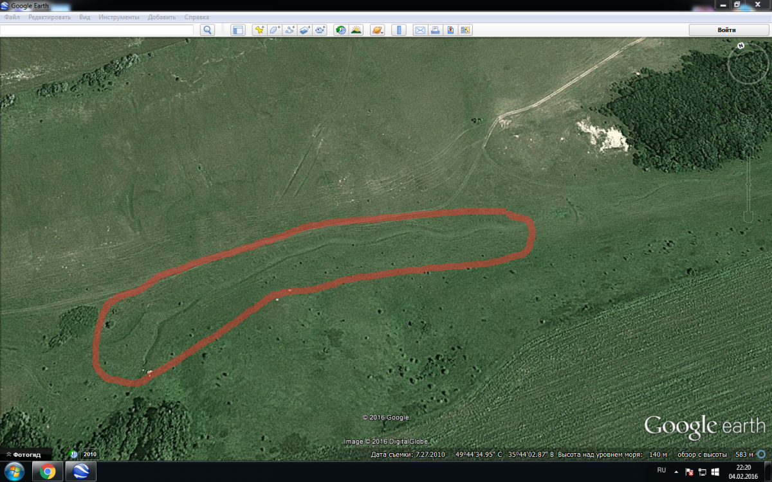Click the RU language indicator
The height and width of the screenshot is (482, 772).
click(x=661, y=470)
